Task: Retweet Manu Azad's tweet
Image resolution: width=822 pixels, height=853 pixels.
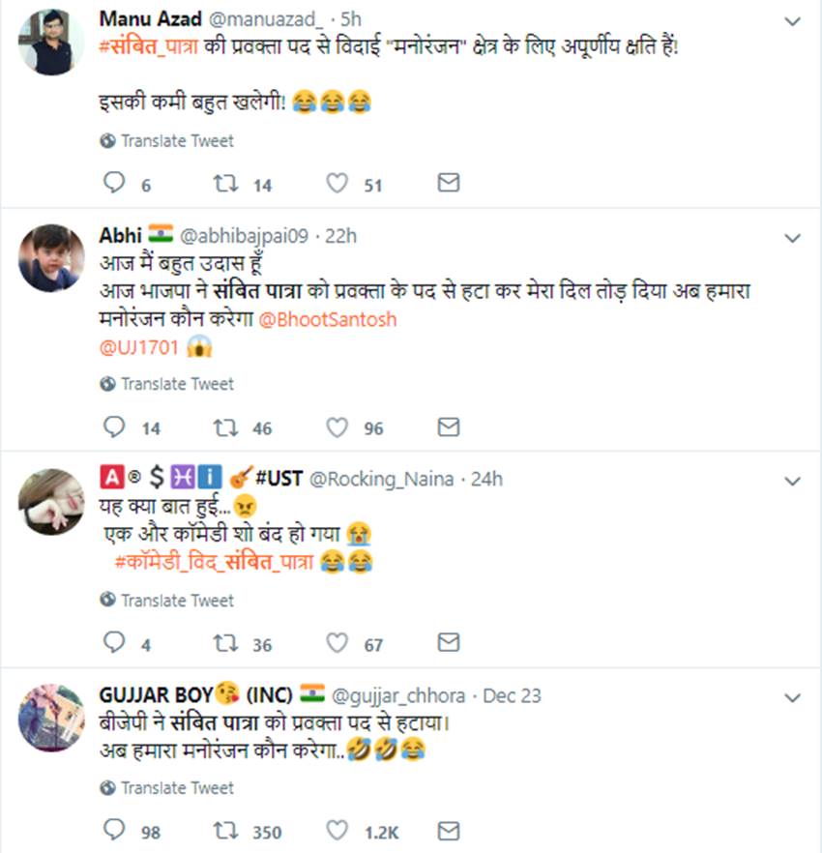Action: tap(223, 184)
